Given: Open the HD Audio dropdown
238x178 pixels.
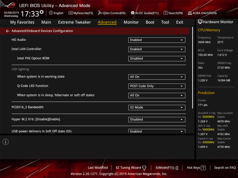Looking at the screenshot, I should 157,40.
